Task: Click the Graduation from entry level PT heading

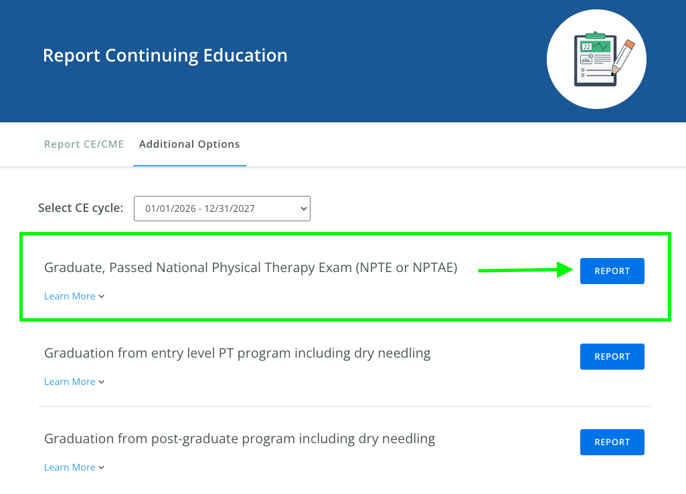Action: 237,353
